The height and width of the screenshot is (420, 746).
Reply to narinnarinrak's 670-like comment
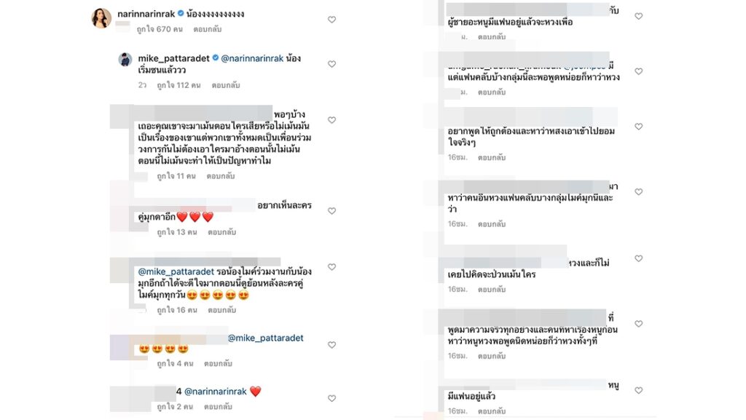click(208, 29)
